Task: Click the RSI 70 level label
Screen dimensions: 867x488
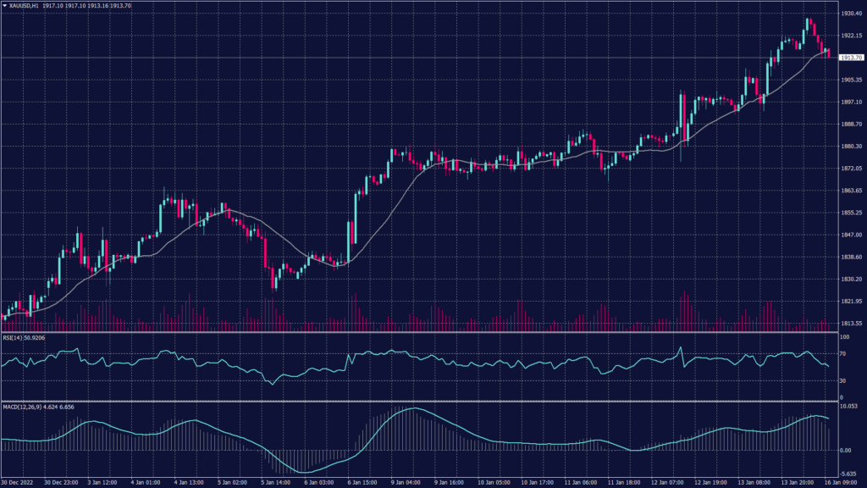Action: pos(842,353)
